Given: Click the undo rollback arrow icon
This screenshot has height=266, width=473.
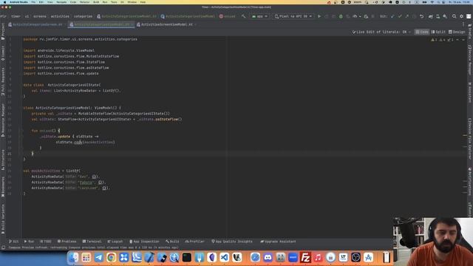Looking at the screenshot, I should click(421, 16).
